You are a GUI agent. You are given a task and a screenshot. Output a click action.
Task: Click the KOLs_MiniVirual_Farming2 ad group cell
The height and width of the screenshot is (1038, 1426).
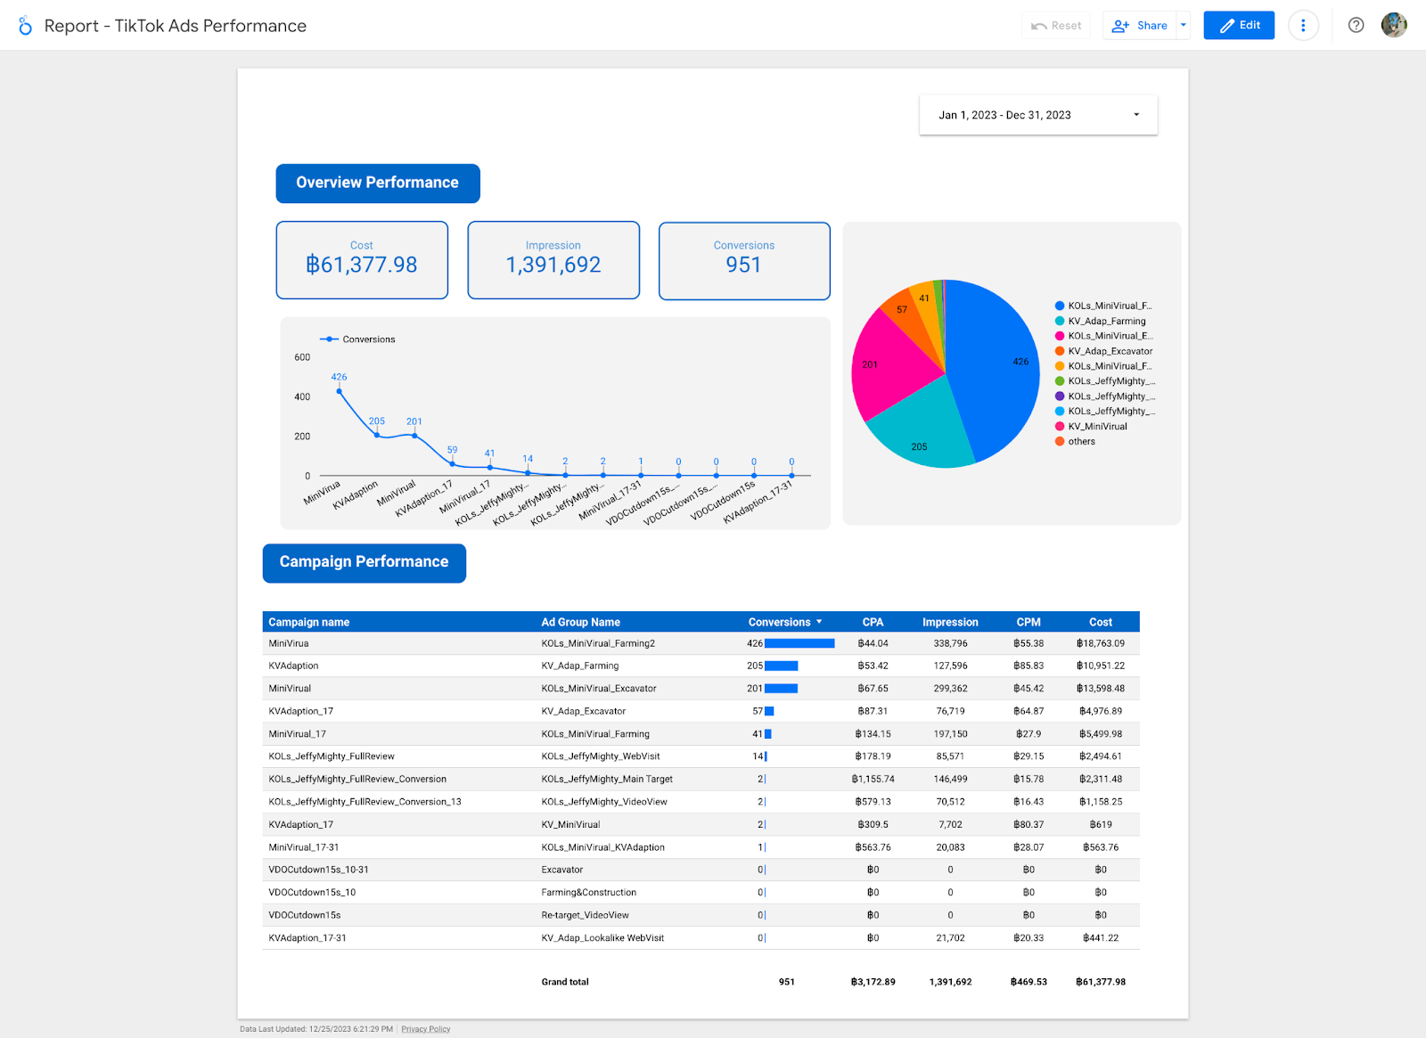[598, 643]
